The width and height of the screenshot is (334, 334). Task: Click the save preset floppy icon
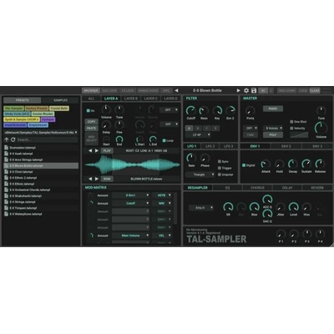pos(254,90)
